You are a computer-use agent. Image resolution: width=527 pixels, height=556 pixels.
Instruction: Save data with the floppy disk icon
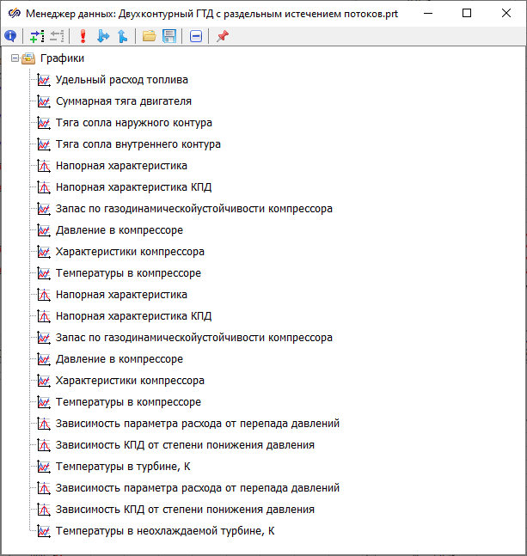(x=169, y=37)
